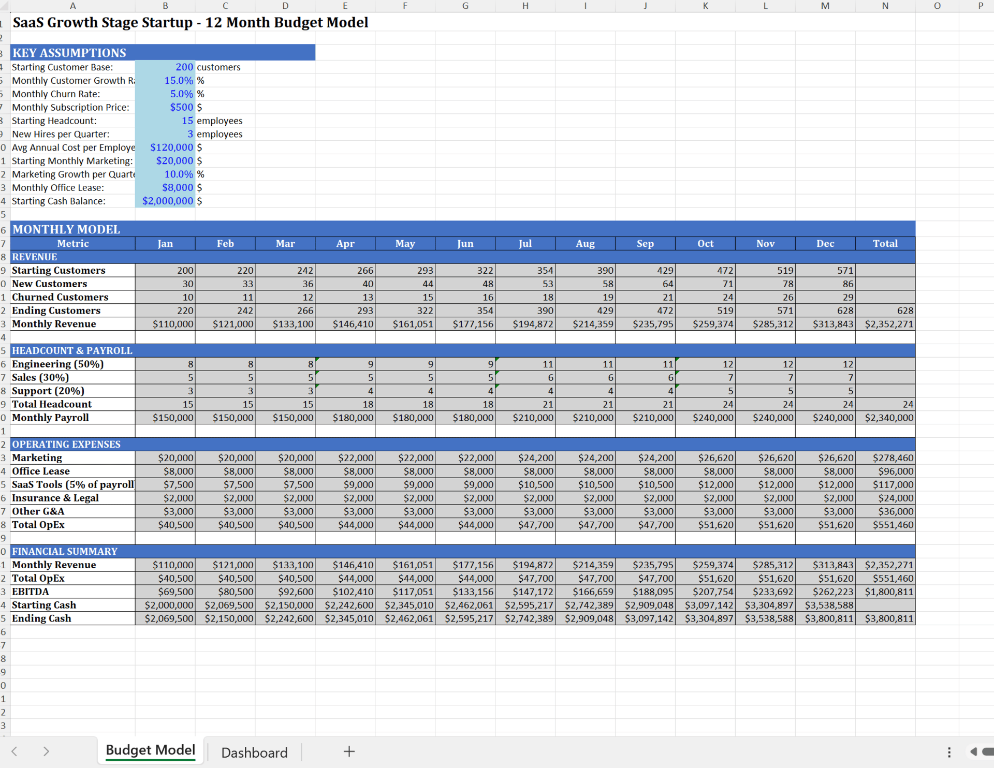Click the horizontal scroll left arrow
994x768 pixels.
coord(973,751)
